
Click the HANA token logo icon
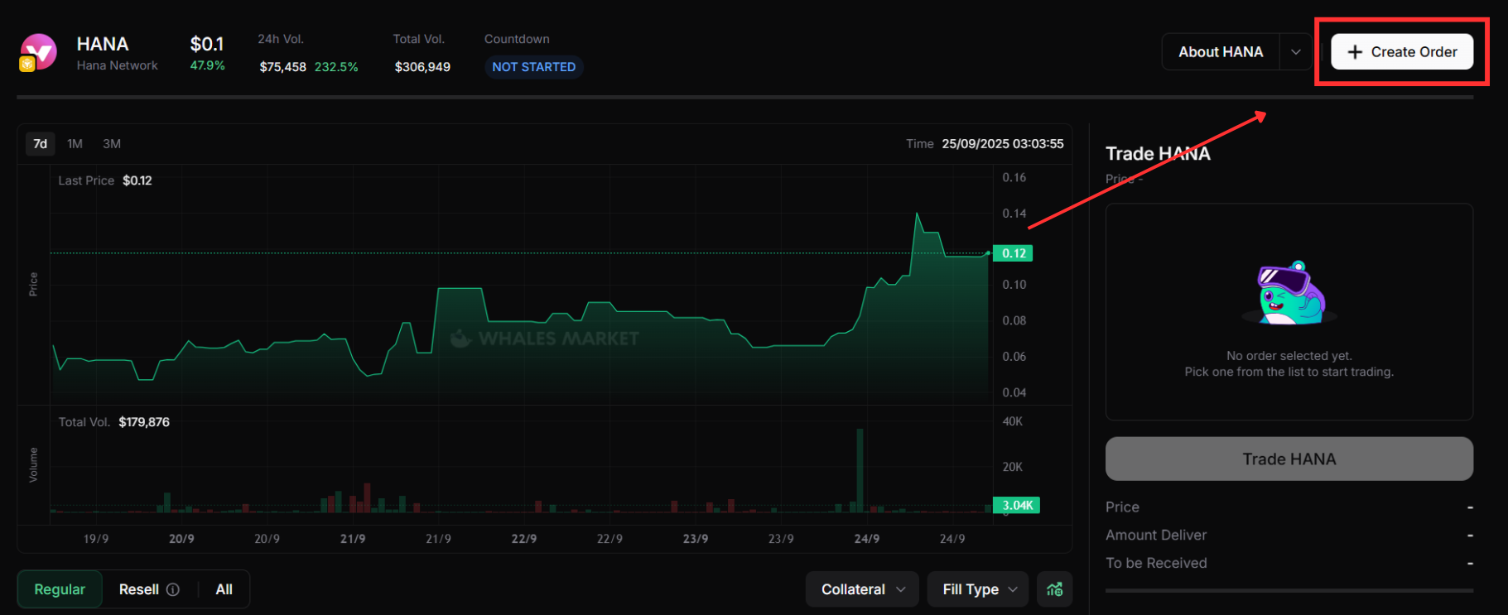coord(38,52)
